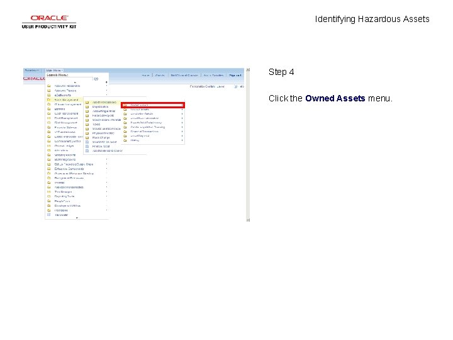This screenshot has width=453, height=340.
Task: Select the VAT and Intrastat row
Action: point(65,132)
